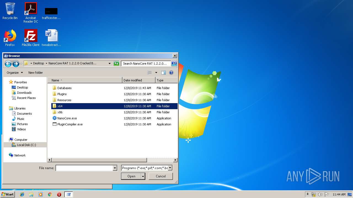This screenshot has height=198, width=353.
Task: Expand the Desktop breadcrumb arrow
Action: [46, 63]
